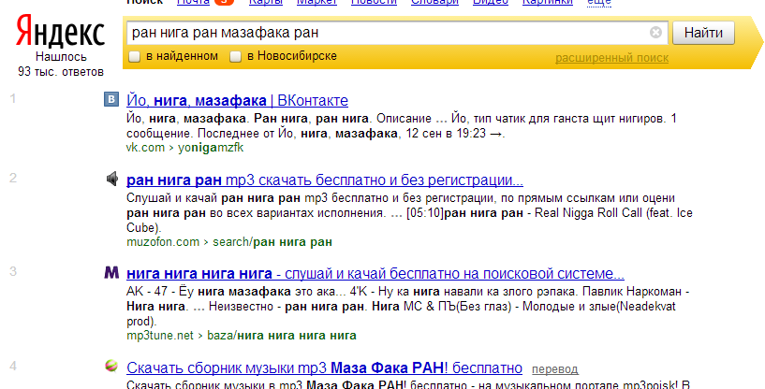Image resolution: width=765 pixels, height=389 pixels.
Task: Clear the search field with the X icon
Action: pyautogui.click(x=655, y=32)
